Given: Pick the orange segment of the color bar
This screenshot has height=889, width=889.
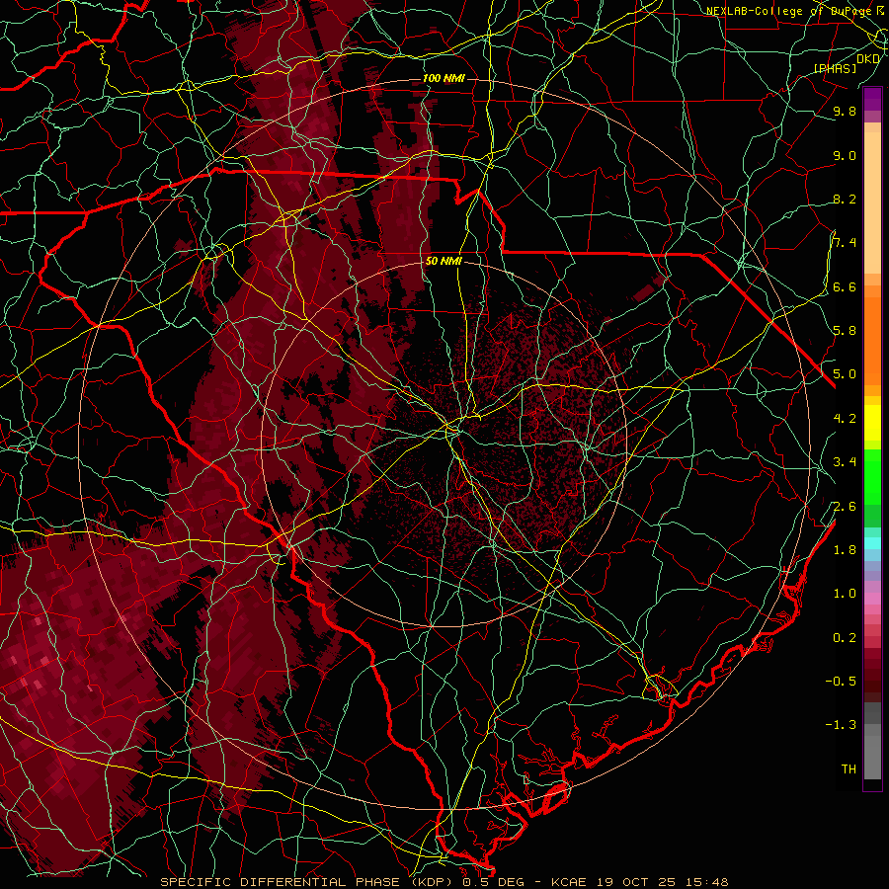Looking at the screenshot, I should coord(872,340).
